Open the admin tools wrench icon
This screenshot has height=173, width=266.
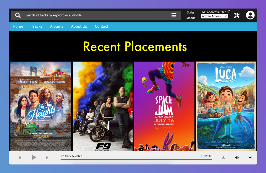[237, 15]
